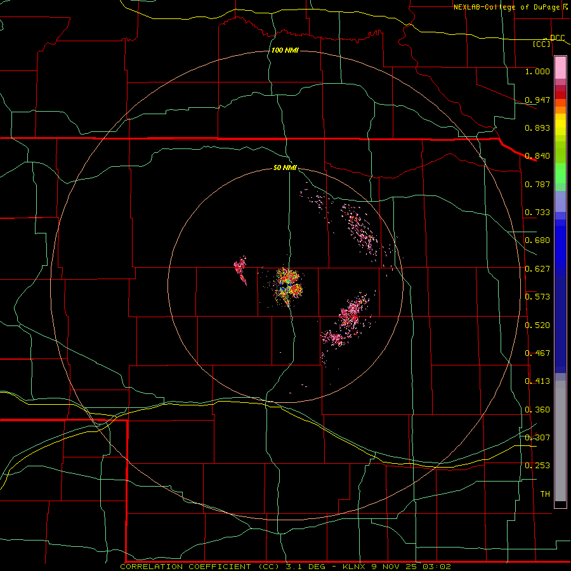Click the Correlation Coefficient caption at bottom

pos(285,567)
